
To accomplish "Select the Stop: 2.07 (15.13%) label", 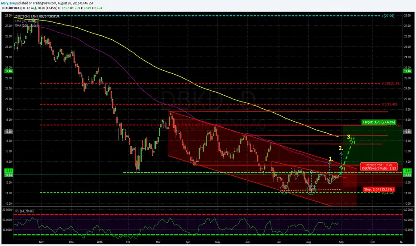I will coord(379,189).
